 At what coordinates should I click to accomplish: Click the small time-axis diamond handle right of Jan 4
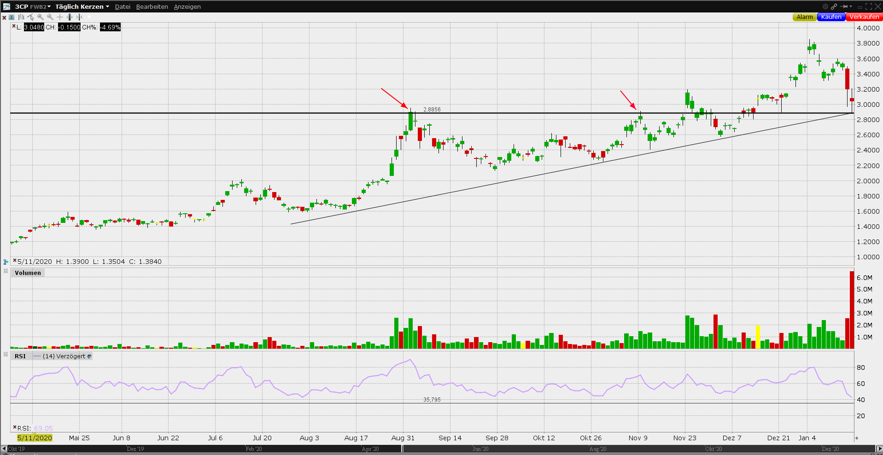tap(857, 438)
